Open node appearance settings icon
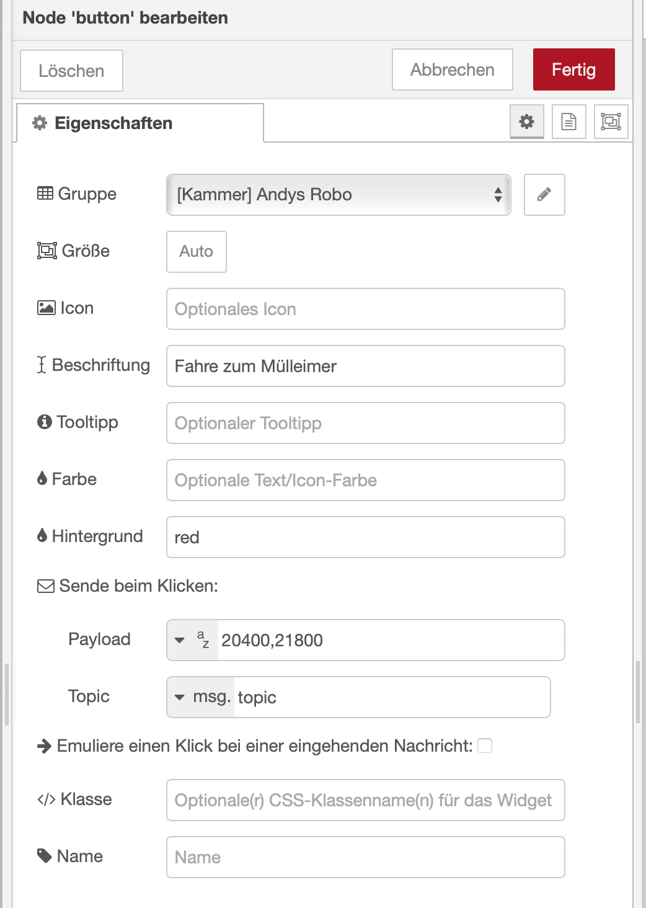The image size is (646, 908). 611,122
